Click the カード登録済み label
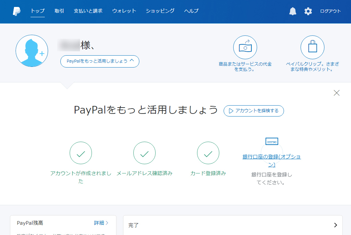 208,173
